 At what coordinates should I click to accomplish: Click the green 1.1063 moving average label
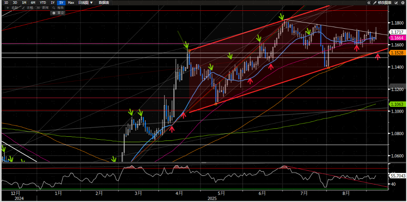(x=398, y=104)
